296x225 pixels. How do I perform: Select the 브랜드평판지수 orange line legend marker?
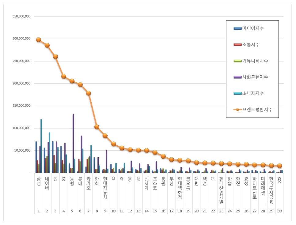click(237, 110)
